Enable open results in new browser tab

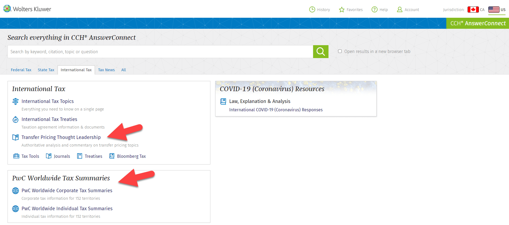coord(340,51)
